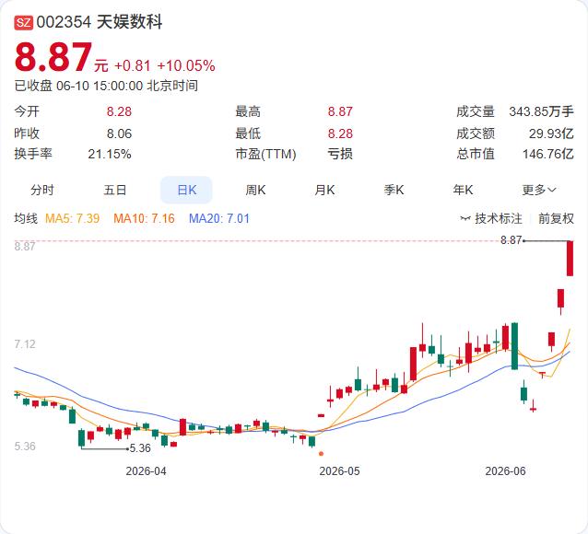Open the 前复权 adjustment option

(556, 218)
